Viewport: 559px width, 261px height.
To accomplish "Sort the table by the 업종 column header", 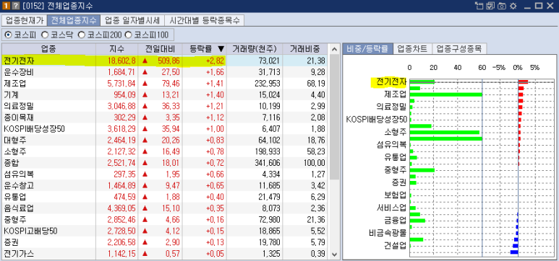I will pyautogui.click(x=49, y=49).
